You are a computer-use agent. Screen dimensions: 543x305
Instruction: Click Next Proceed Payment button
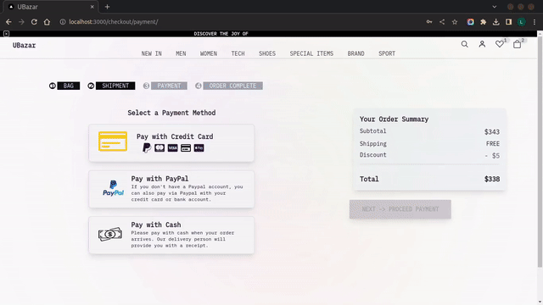400,209
